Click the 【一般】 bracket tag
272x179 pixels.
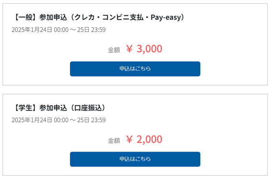pyautogui.click(x=25, y=17)
